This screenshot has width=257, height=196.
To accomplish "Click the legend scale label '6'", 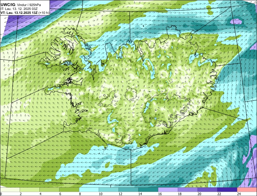I will [60, 194].
